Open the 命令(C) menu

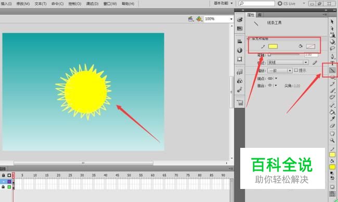(57, 4)
